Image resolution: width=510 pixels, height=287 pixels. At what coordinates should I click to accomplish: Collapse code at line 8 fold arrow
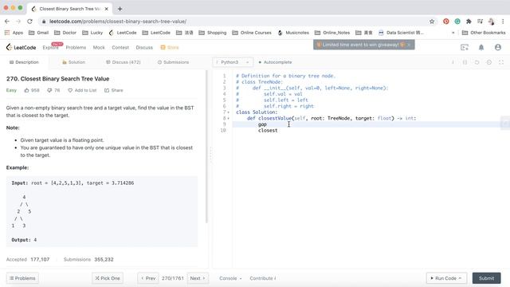pyautogui.click(x=229, y=119)
